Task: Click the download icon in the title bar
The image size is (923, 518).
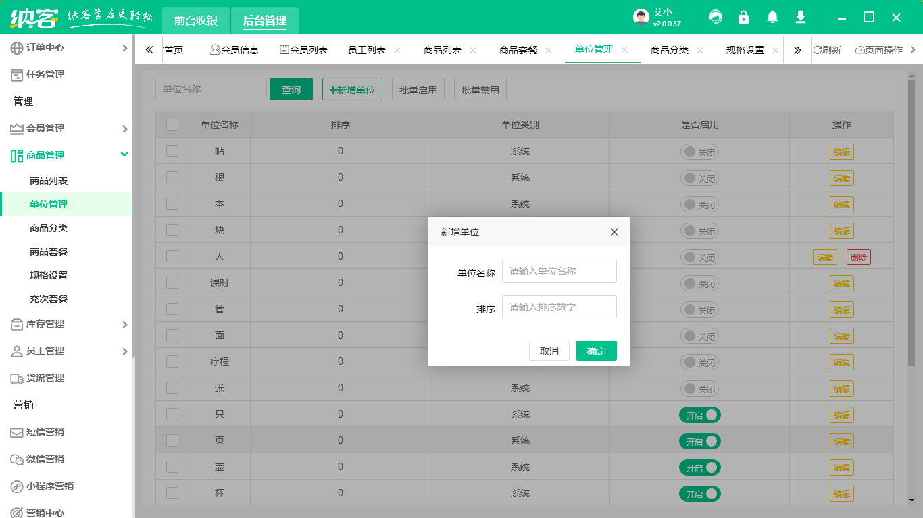Action: [x=800, y=17]
